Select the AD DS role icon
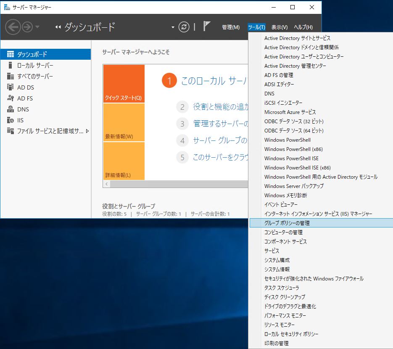Viewport: 393px width, 349px height. (x=11, y=87)
